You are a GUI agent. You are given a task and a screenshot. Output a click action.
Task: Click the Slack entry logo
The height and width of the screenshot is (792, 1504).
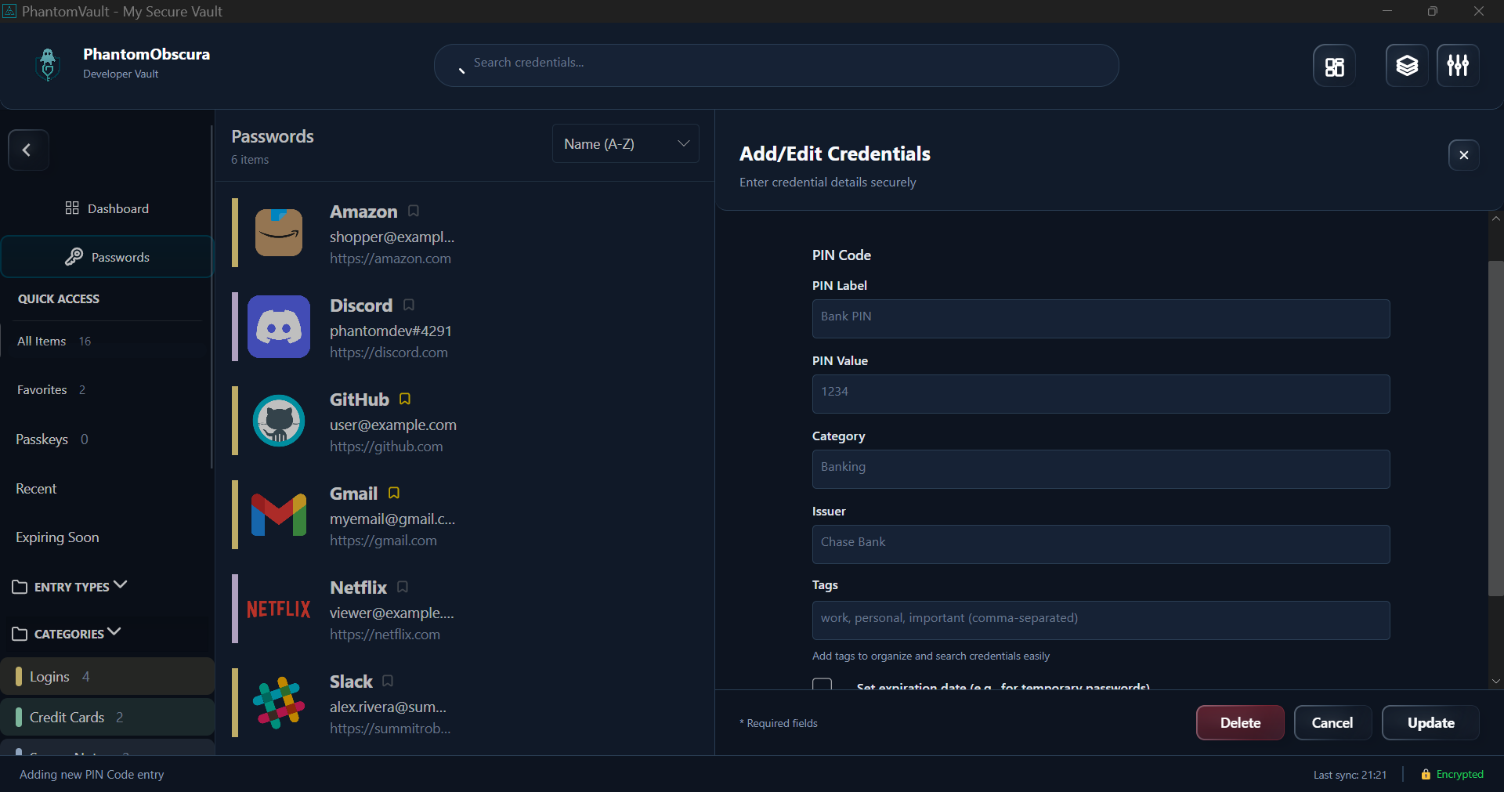coord(279,703)
